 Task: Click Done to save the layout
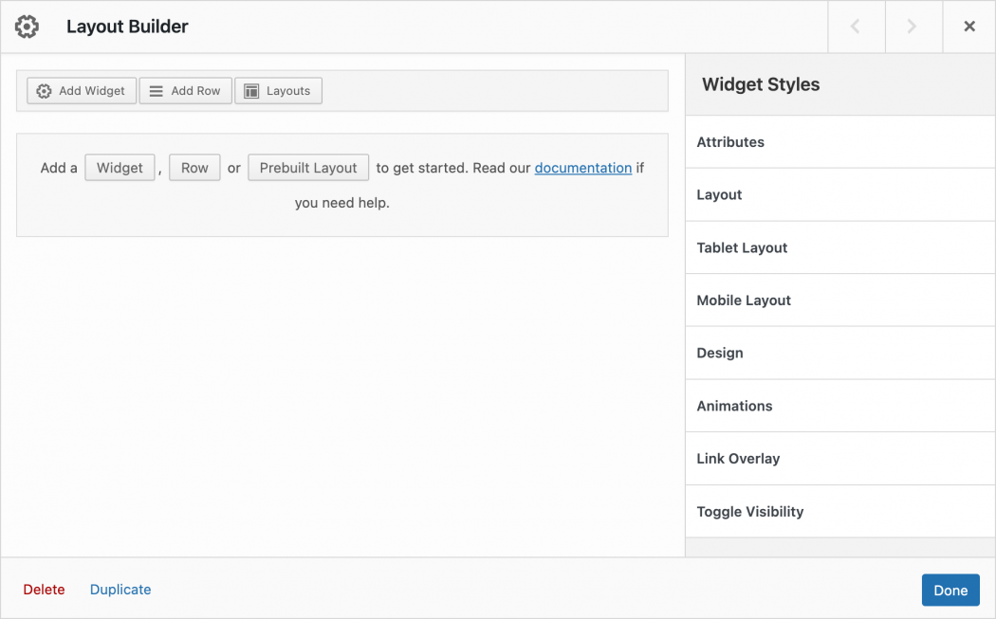950,590
